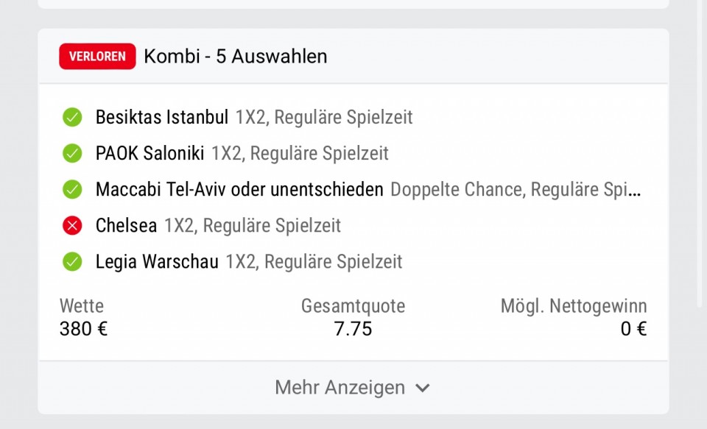Click the Wette label
The height and width of the screenshot is (429, 707).
point(82,306)
